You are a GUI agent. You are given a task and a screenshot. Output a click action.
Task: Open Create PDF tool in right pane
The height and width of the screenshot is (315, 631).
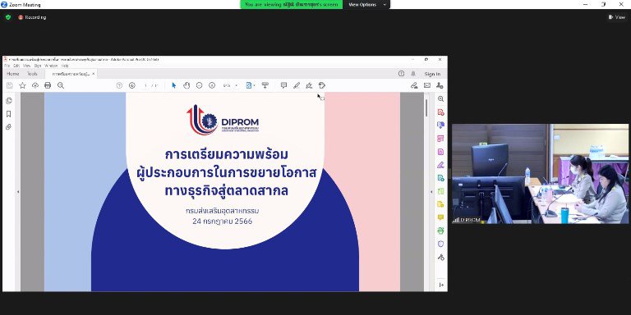[440, 112]
